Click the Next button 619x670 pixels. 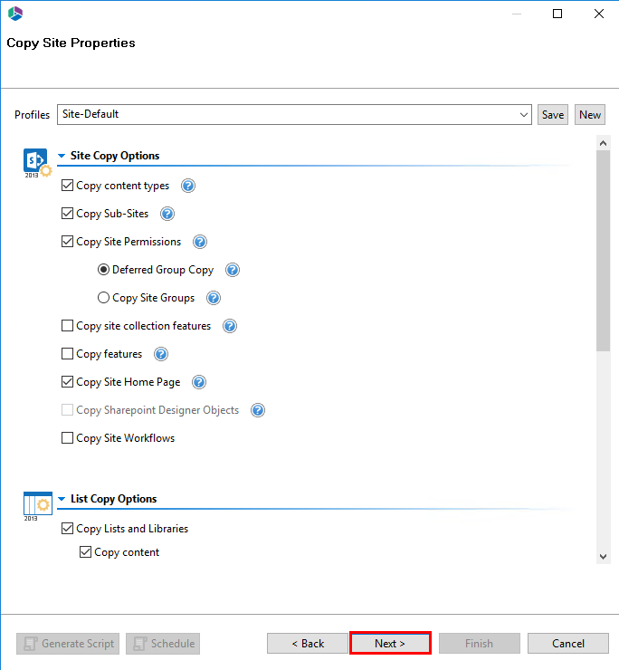(390, 644)
